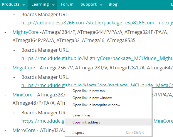The height and width of the screenshot is (137, 173).
Task: Open the Learning navigation menu
Action: (40, 4)
